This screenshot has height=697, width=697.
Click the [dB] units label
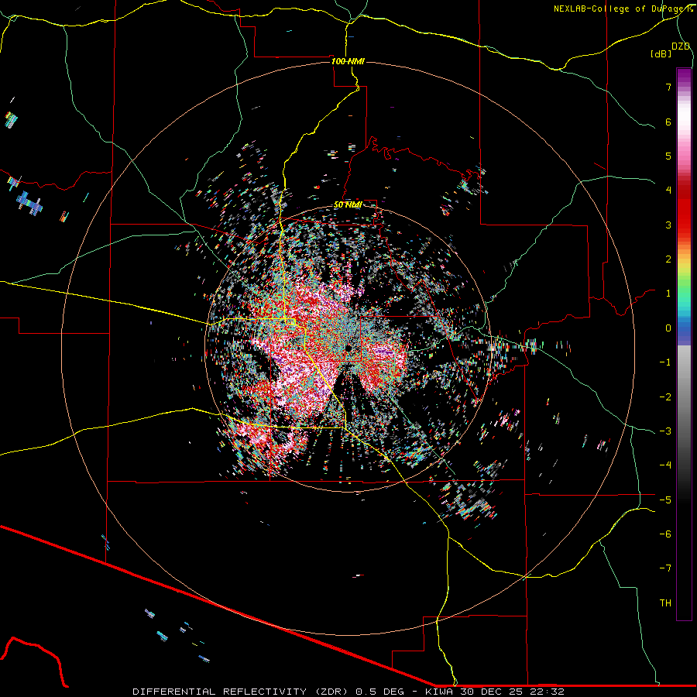click(x=661, y=53)
